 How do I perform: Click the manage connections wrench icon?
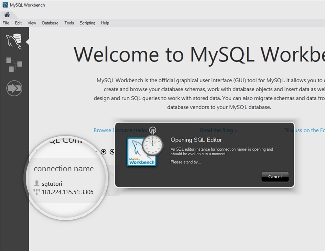(x=112, y=152)
